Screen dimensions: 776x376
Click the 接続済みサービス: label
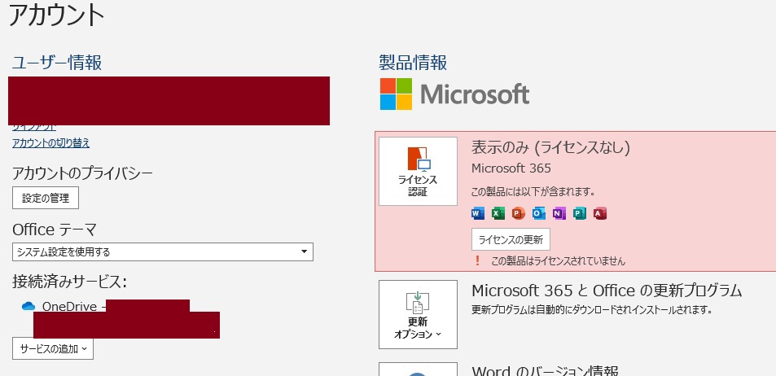[x=70, y=282]
